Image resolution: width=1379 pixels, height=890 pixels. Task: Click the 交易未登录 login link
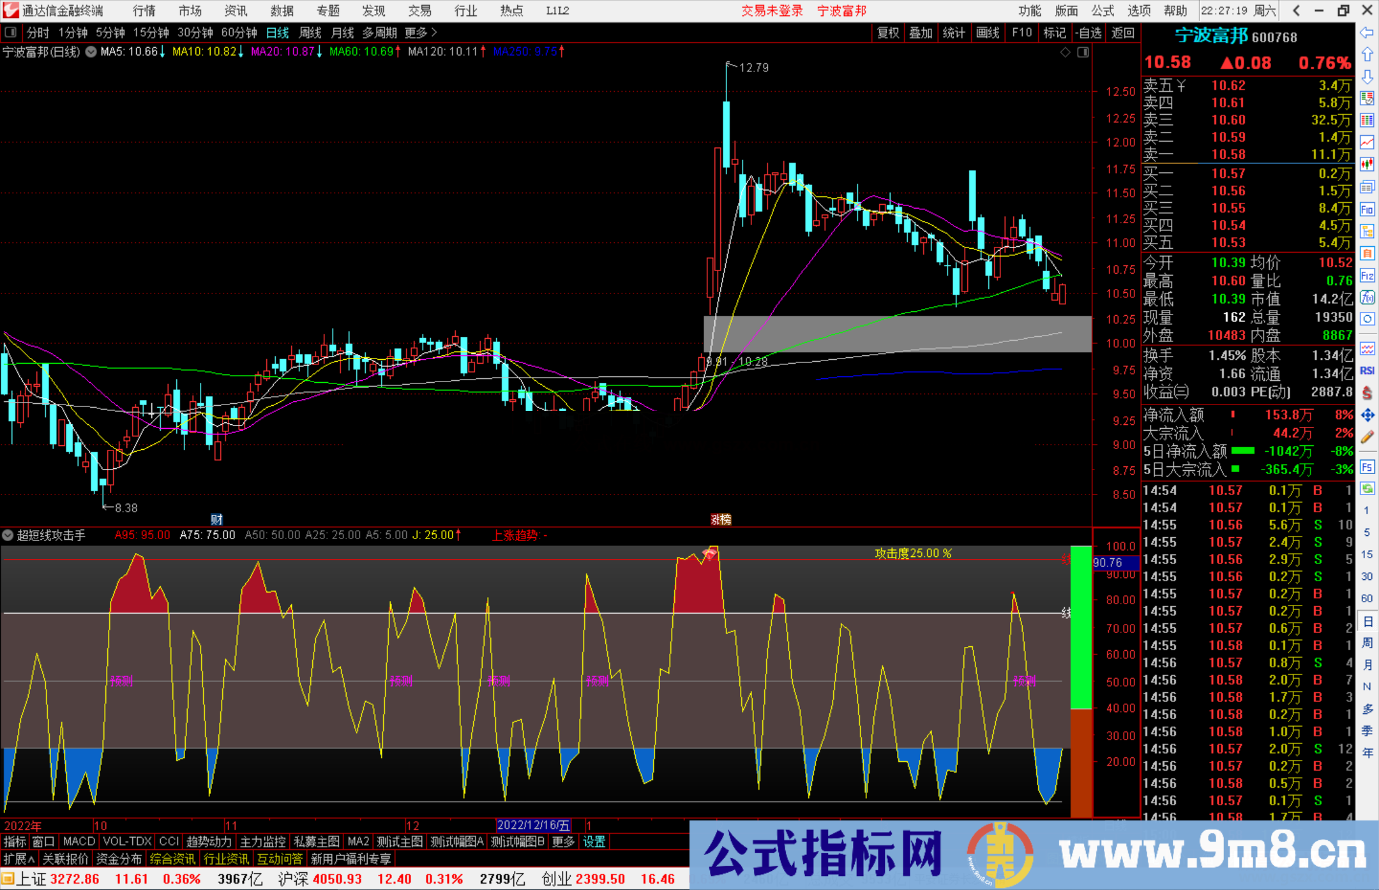click(x=772, y=10)
